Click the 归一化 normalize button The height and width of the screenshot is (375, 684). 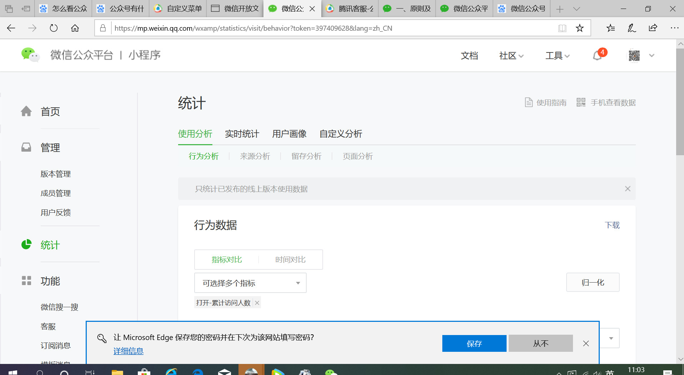tap(593, 282)
